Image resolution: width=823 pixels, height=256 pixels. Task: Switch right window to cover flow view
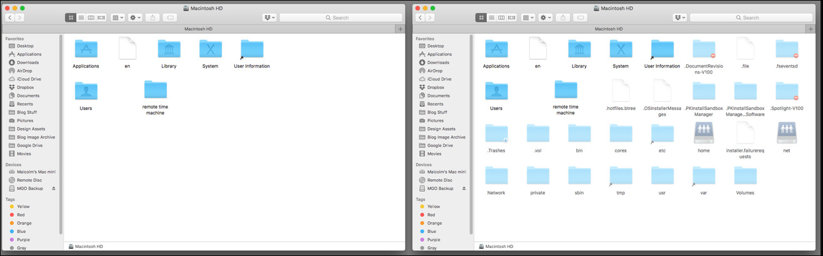[x=512, y=17]
